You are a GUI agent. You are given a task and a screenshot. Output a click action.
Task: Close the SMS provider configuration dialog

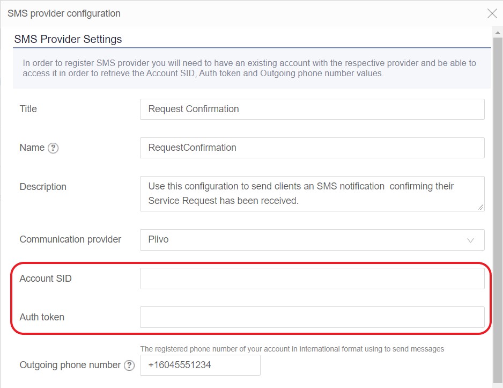tap(492, 13)
